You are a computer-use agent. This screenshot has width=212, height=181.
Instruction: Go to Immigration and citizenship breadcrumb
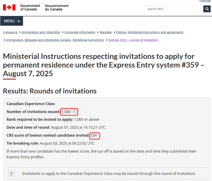point(41,32)
